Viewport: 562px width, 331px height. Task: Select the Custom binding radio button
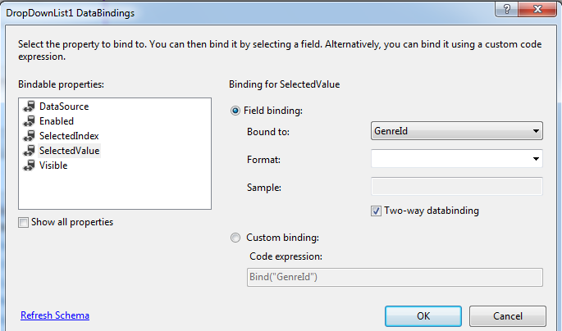point(236,238)
